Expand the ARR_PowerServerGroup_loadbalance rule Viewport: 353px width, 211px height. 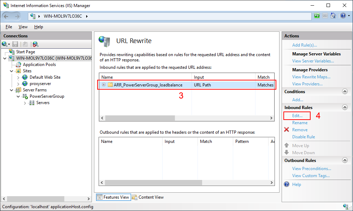click(104, 85)
